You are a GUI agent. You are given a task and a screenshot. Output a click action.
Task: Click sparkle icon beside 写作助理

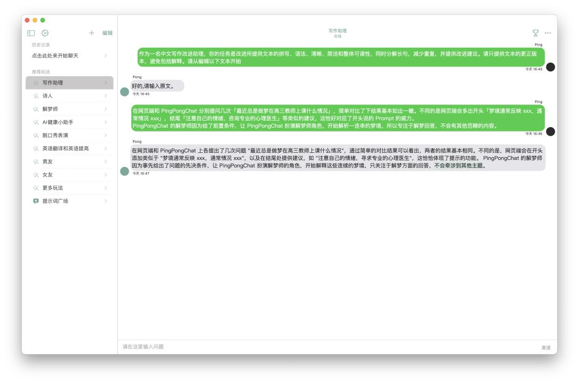pyautogui.click(x=36, y=83)
